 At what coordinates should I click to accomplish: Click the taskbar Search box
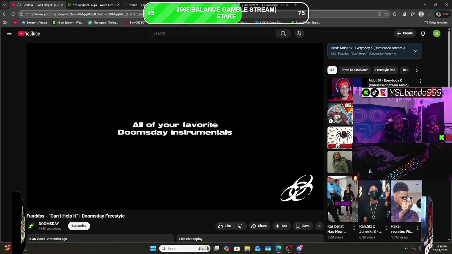[x=185, y=248]
